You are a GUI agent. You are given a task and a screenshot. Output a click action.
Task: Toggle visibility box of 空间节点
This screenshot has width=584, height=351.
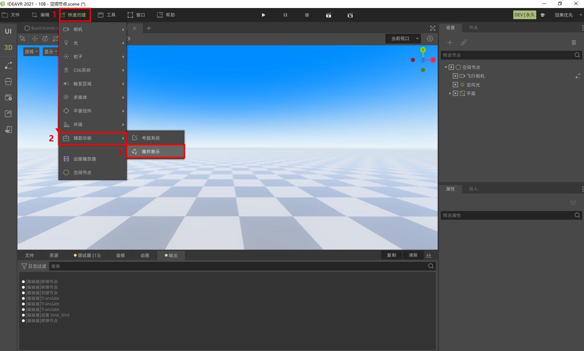[x=451, y=67]
